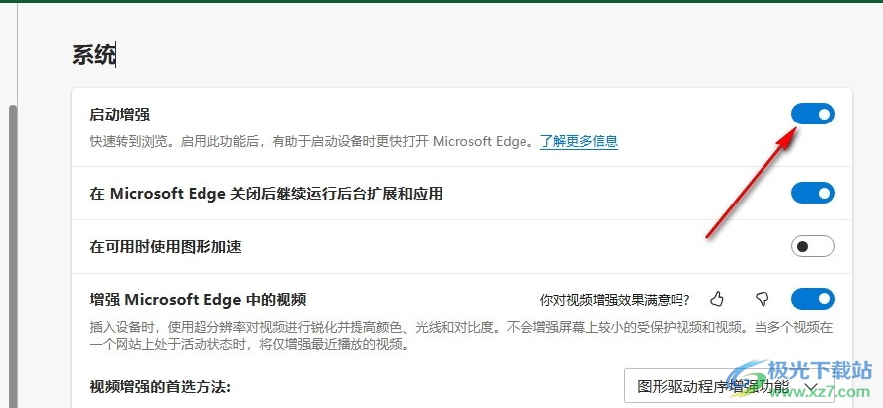This screenshot has height=408, width=883.
Task: Click the left vertical scrollbar thumb
Action: tap(12, 247)
